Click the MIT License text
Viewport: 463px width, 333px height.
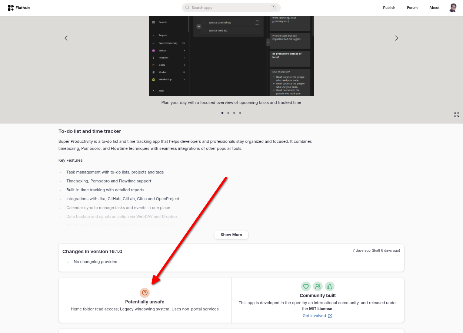(x=321, y=309)
